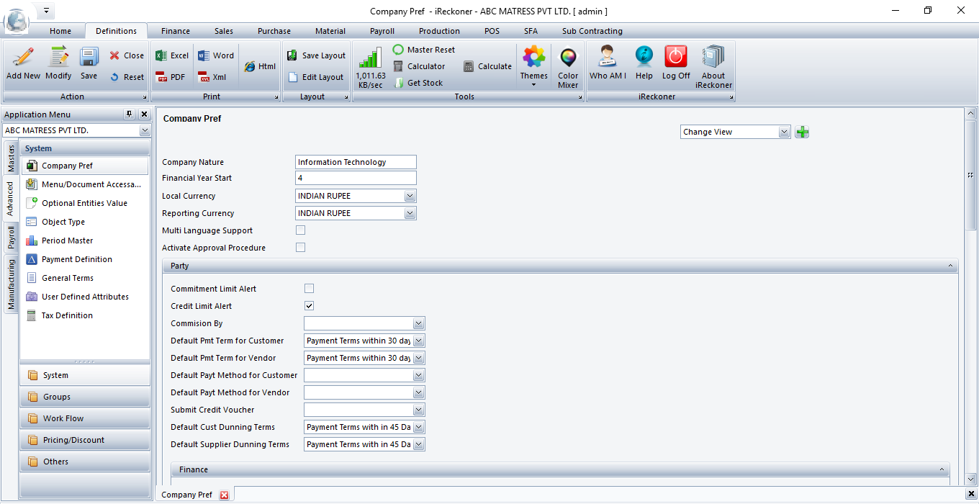Open the Payroll ribbon tab
979x504 pixels.
(x=382, y=31)
